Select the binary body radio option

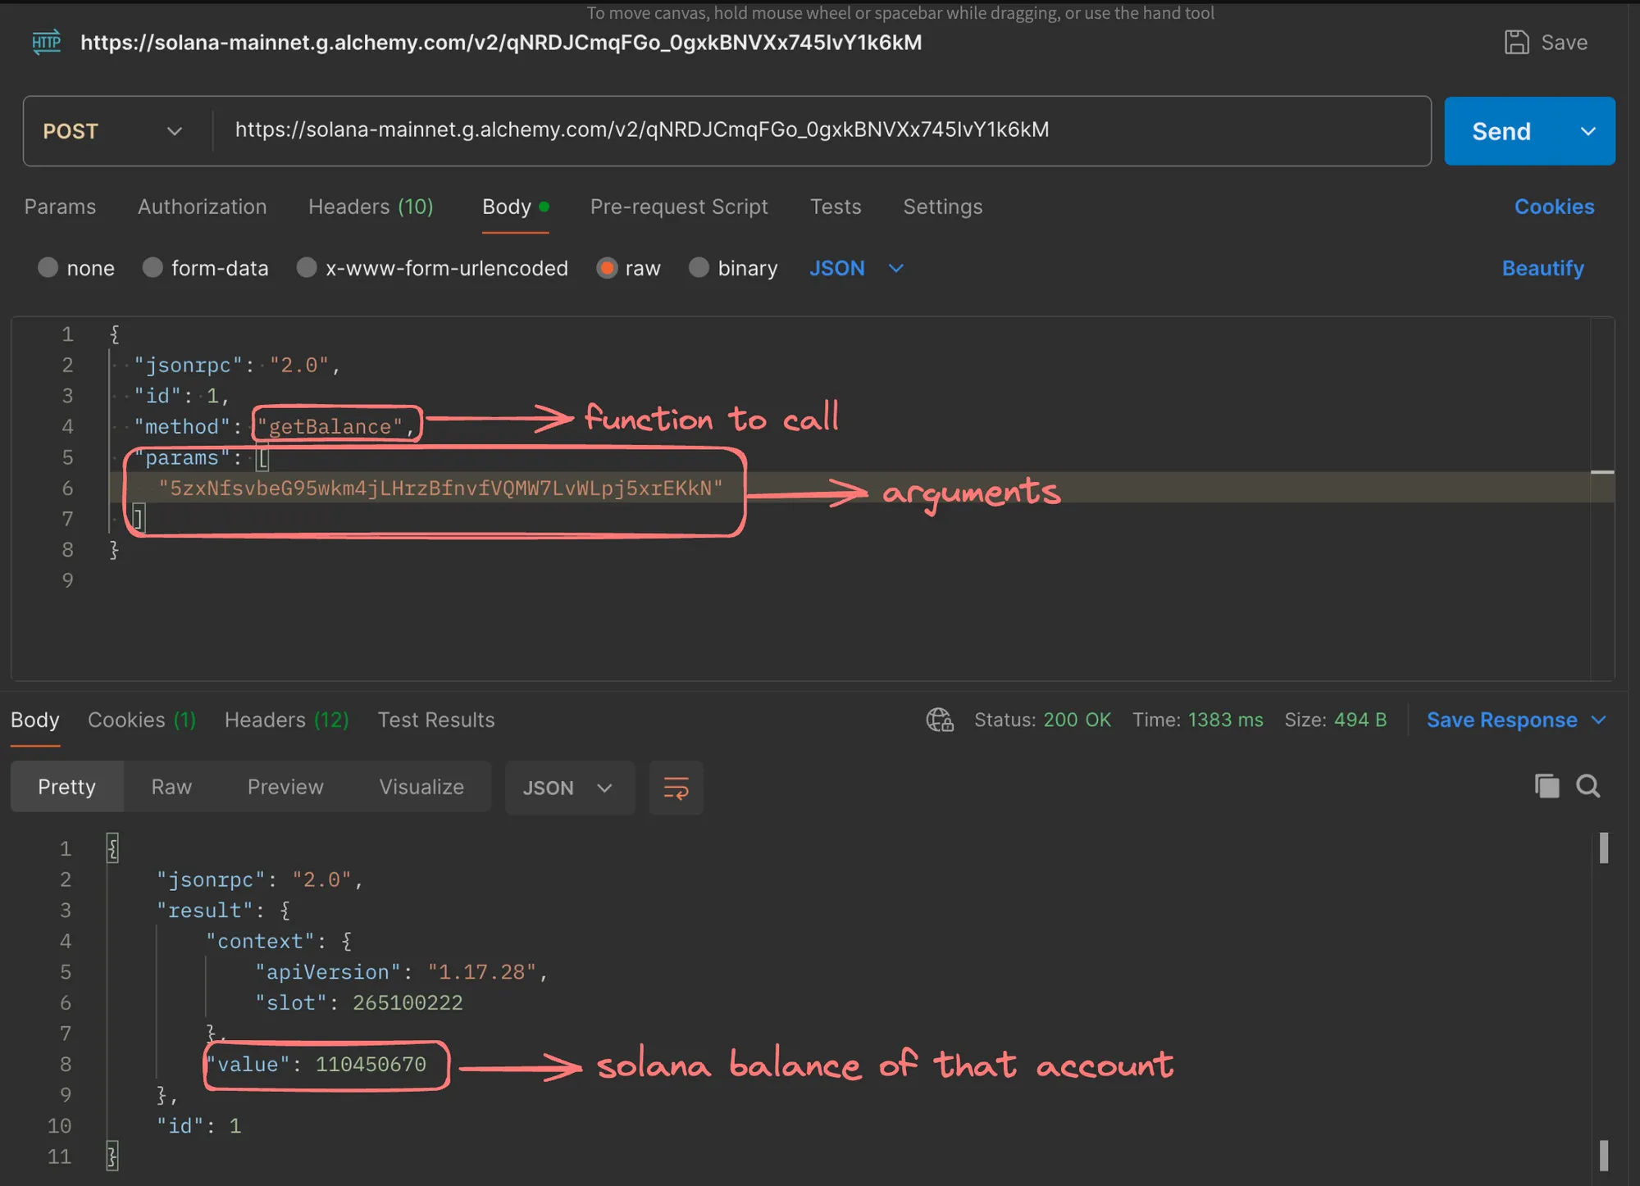[x=699, y=268]
